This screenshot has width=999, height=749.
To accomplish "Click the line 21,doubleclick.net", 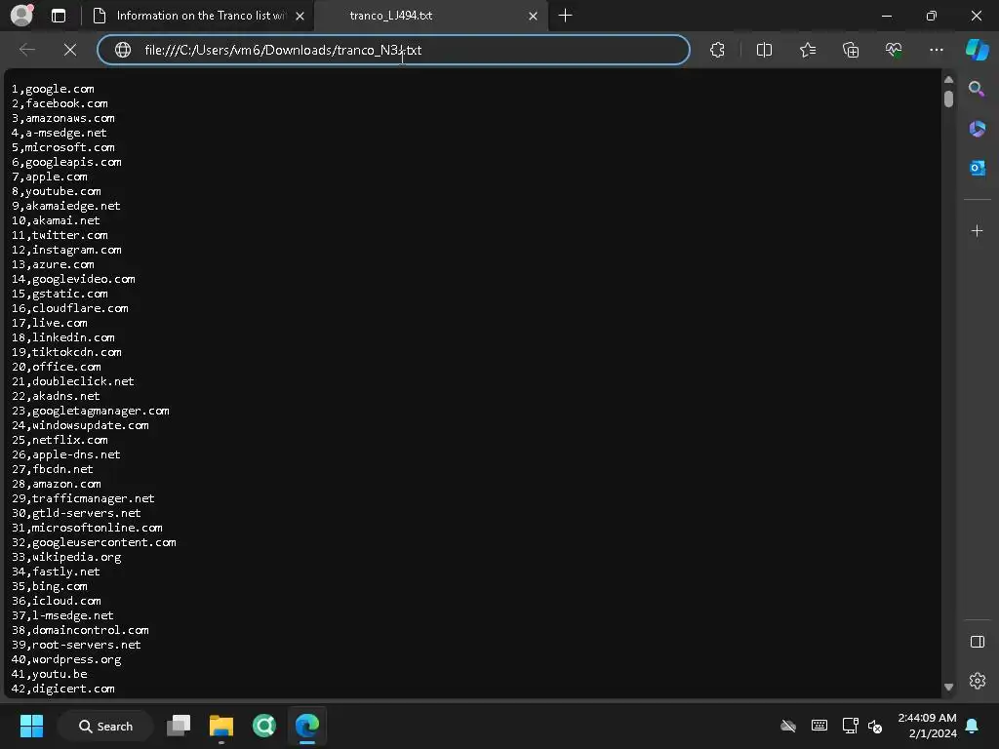I will click(73, 381).
